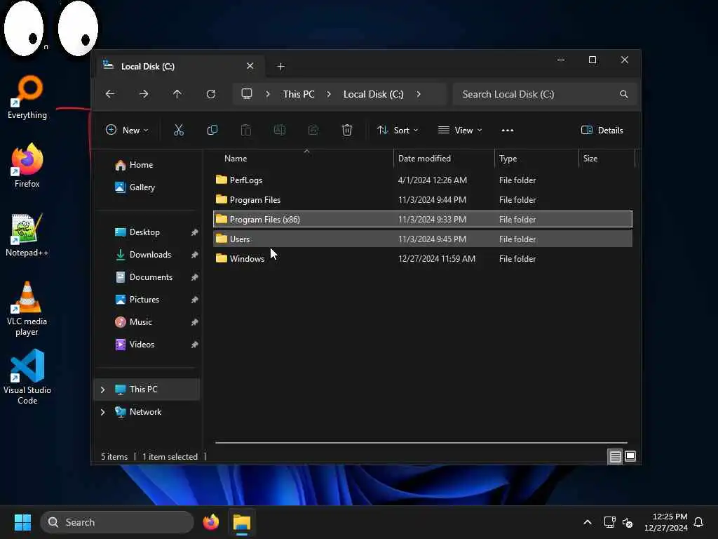
Task: Toggle the Details pane button
Action: 602,130
